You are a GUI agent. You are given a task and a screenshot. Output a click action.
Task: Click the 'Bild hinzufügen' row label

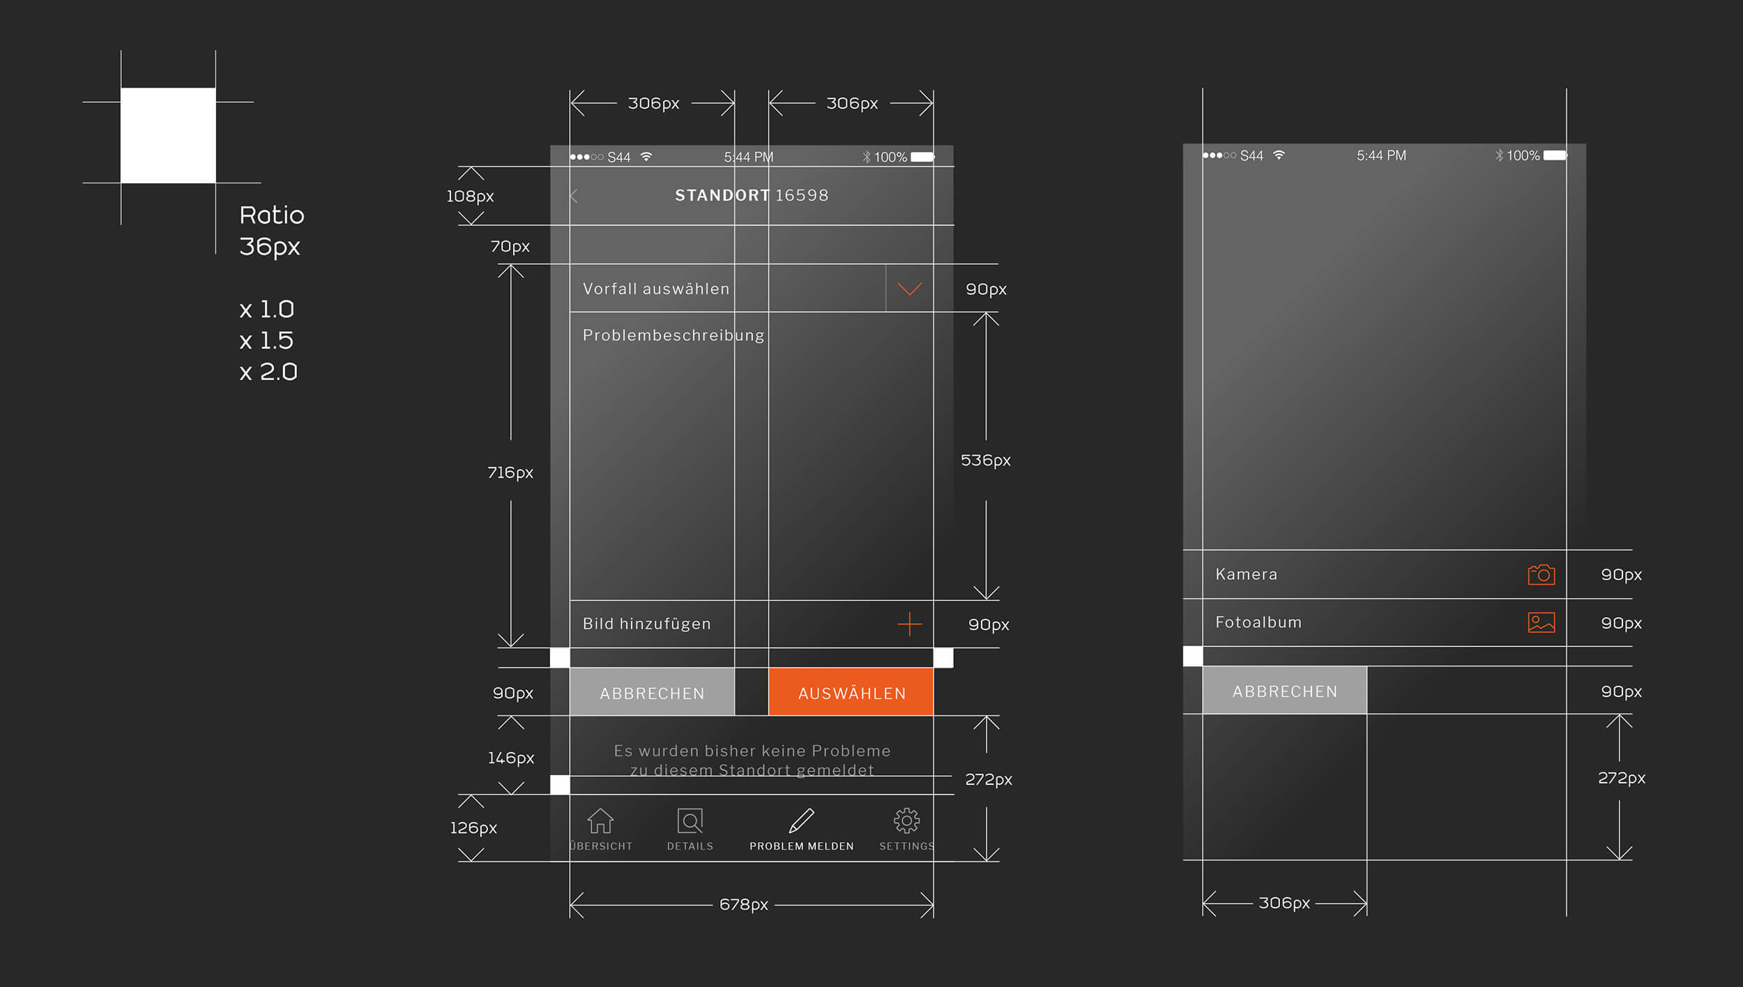(647, 624)
